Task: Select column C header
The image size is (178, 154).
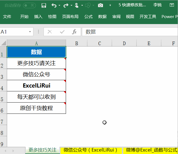Action: pyautogui.click(x=100, y=43)
